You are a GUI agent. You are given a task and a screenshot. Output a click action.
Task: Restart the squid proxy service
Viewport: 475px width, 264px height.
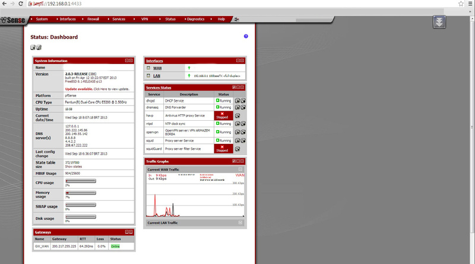coord(237,140)
